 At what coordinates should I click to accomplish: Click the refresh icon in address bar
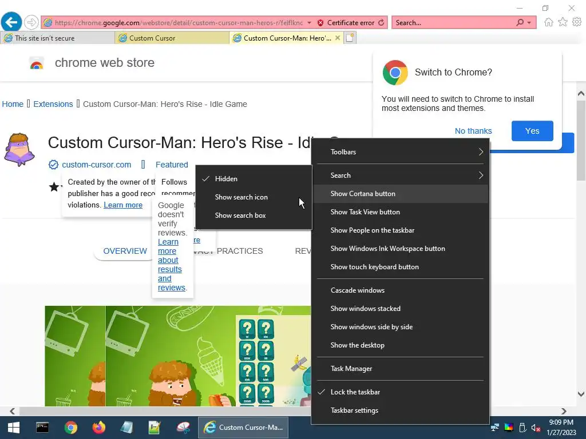coord(381,23)
